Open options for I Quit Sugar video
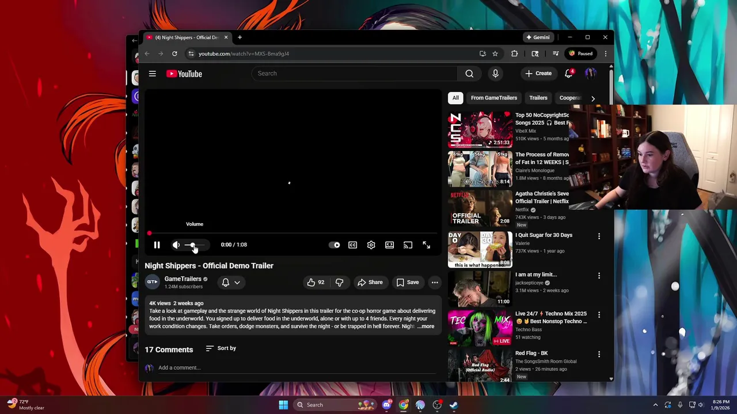This screenshot has height=414, width=737. coord(599,236)
